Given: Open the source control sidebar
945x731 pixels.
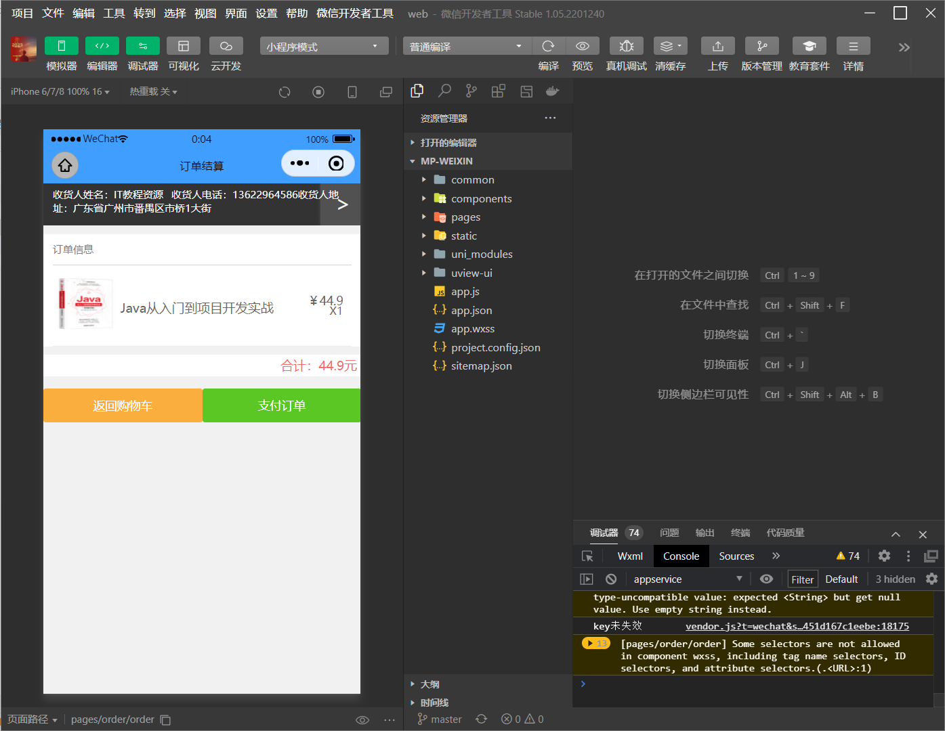Looking at the screenshot, I should [471, 91].
